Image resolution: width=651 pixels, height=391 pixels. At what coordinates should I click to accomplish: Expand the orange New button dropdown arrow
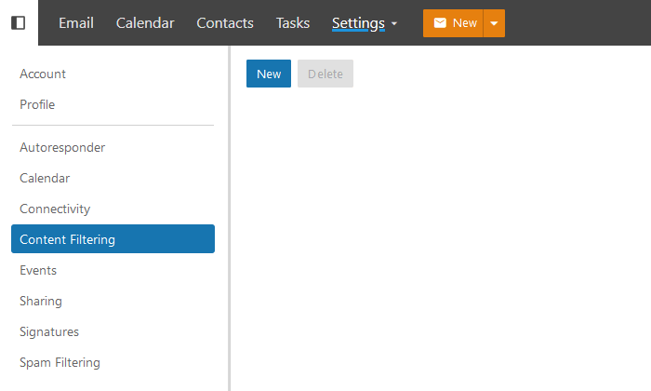(x=494, y=23)
